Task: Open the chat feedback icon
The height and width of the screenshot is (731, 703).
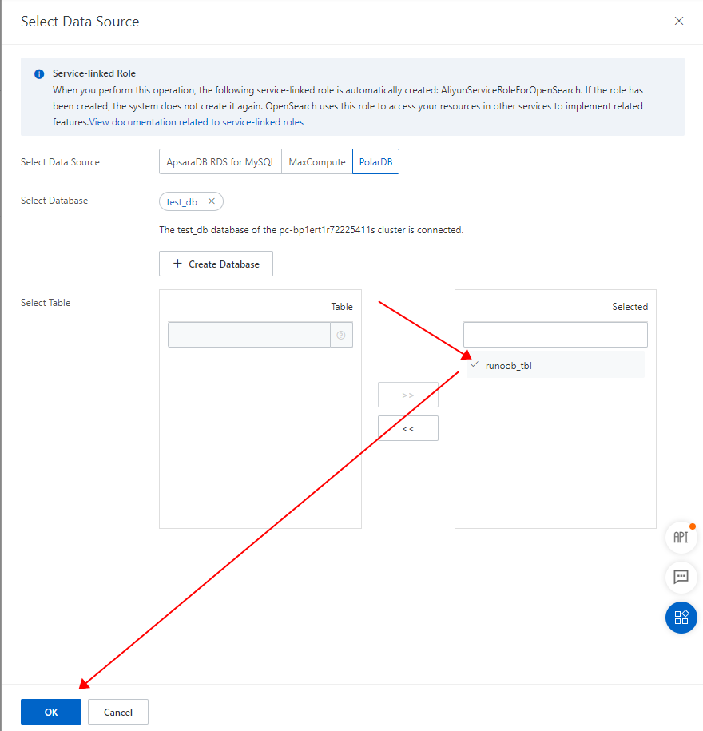Action: (x=681, y=577)
